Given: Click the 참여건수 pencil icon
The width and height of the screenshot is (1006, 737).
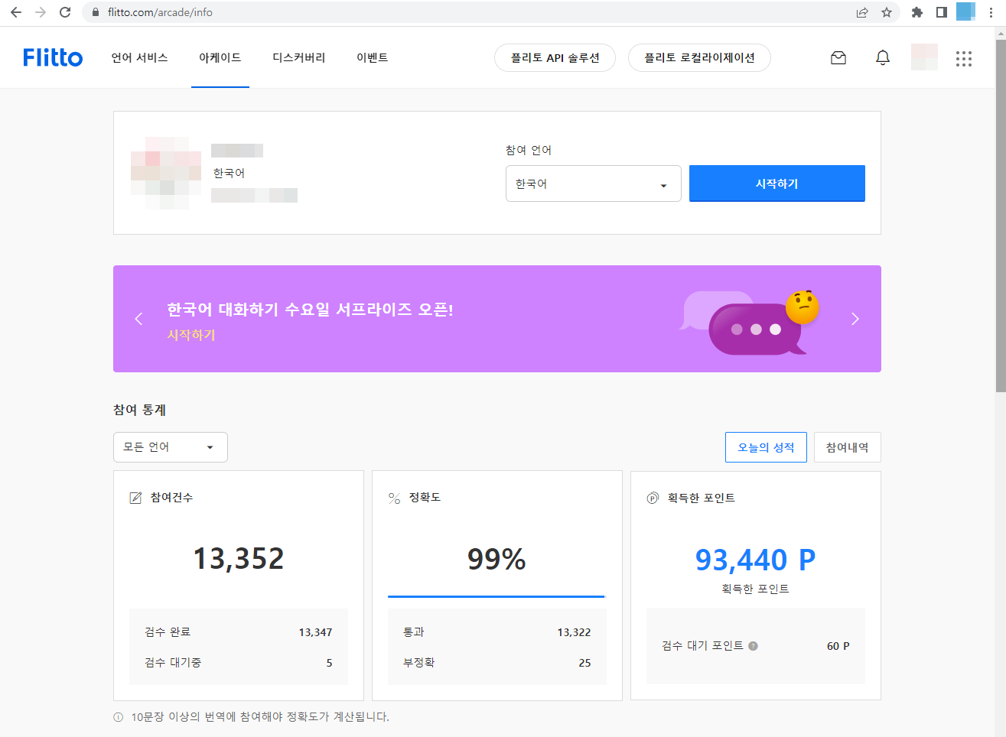Looking at the screenshot, I should coord(134,497).
